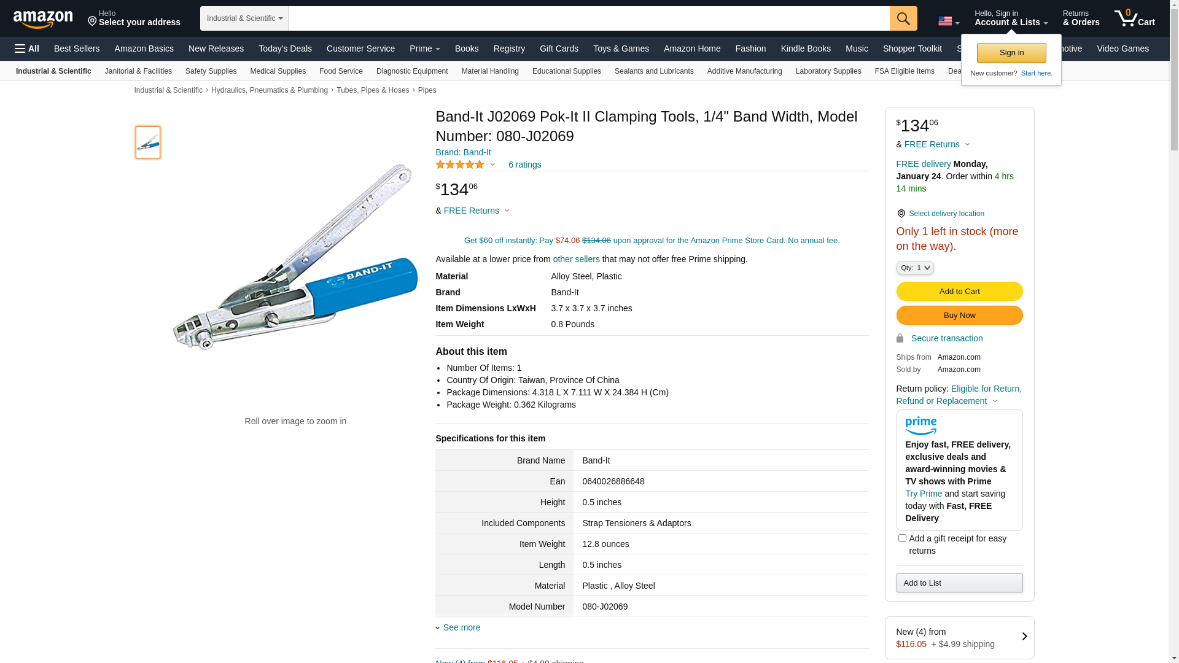Click the magnifying glass search button
Screen dimensions: 1179x663
tap(903, 18)
